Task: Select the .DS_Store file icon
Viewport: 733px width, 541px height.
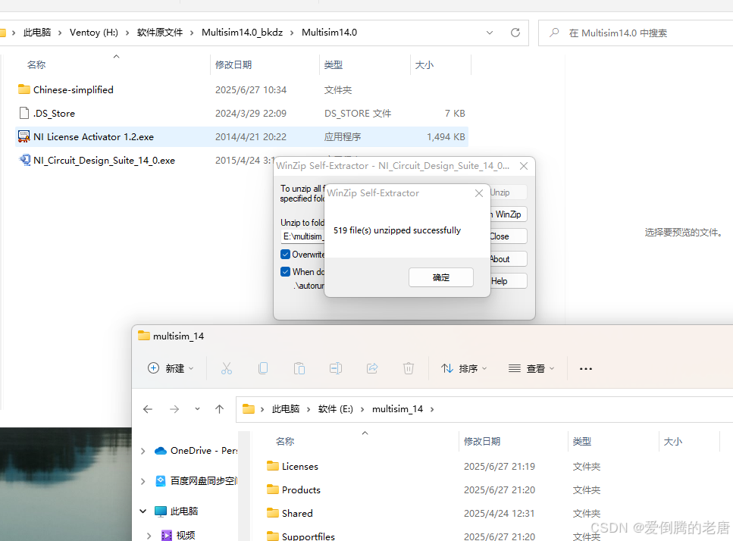Action: [x=24, y=113]
